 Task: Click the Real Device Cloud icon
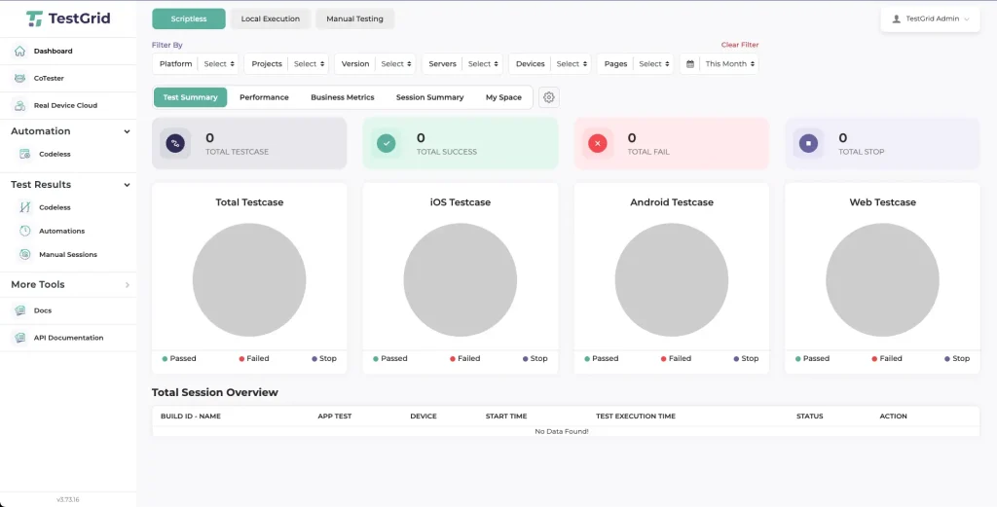point(19,105)
